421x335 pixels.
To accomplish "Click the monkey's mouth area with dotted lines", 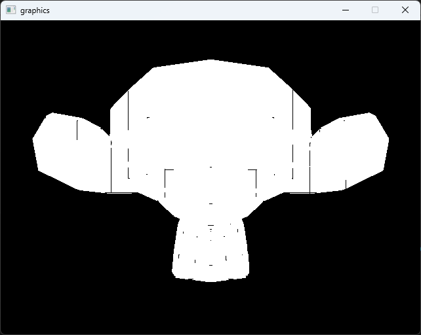I will (x=210, y=245).
